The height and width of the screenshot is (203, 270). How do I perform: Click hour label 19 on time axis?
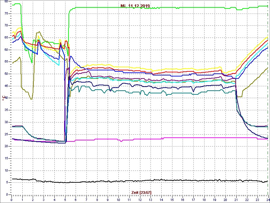point(214,199)
